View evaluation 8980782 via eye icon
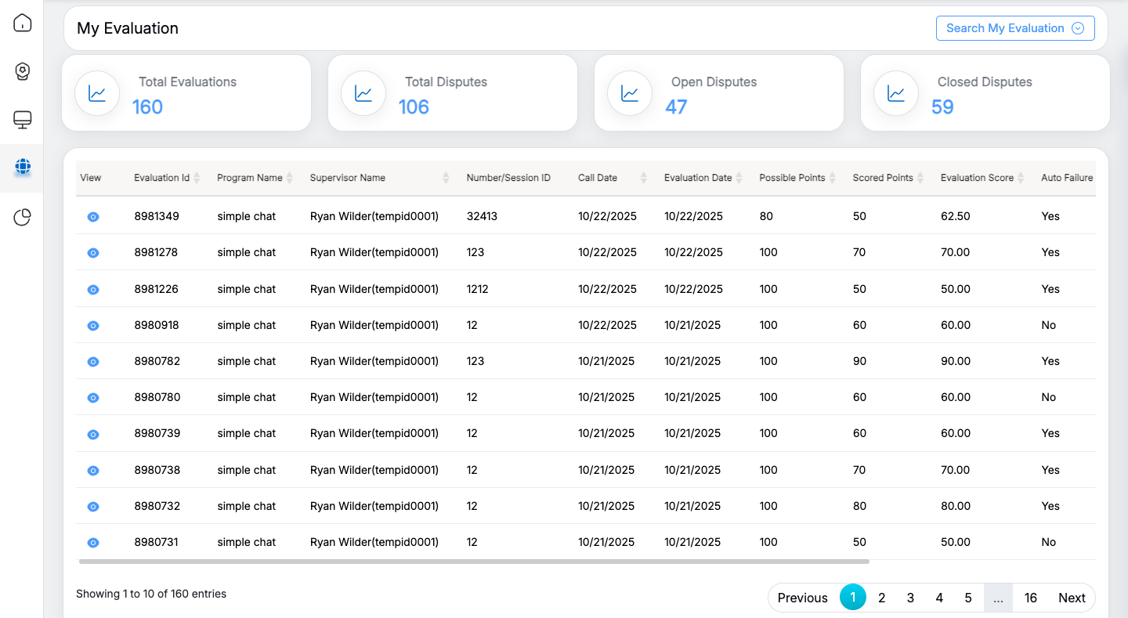1128x618 pixels. (93, 362)
